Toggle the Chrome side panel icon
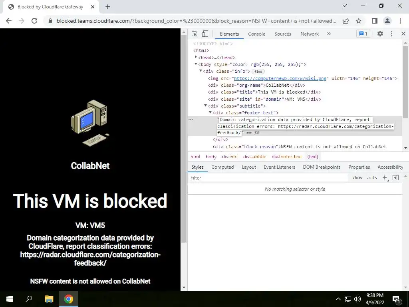This screenshot has width=409, height=307. [375, 21]
